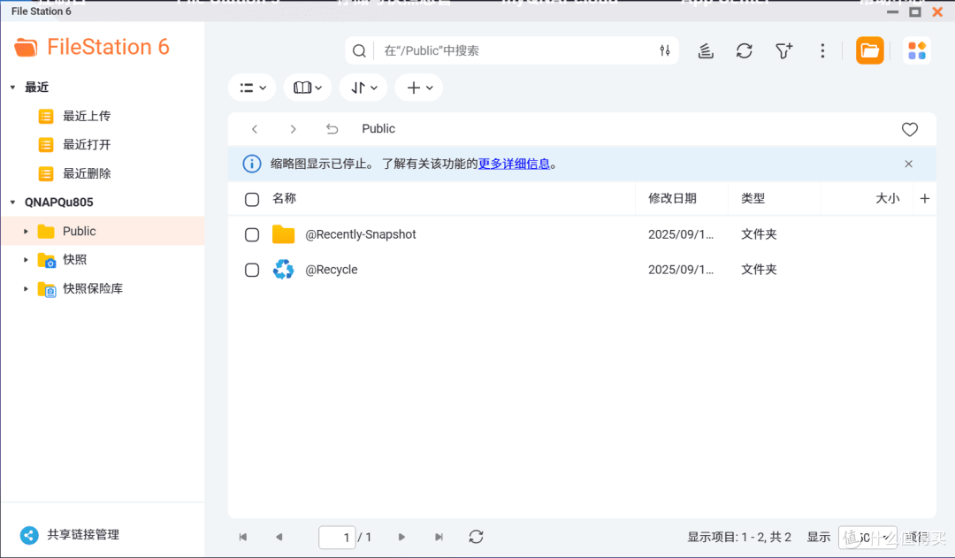Viewport: 955px width, 558px height.
Task: Click the refresh icon in top toolbar
Action: click(745, 50)
